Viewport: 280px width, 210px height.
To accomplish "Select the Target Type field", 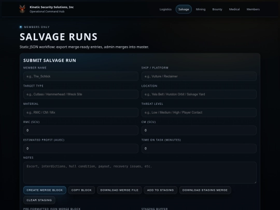I will 81,94.
